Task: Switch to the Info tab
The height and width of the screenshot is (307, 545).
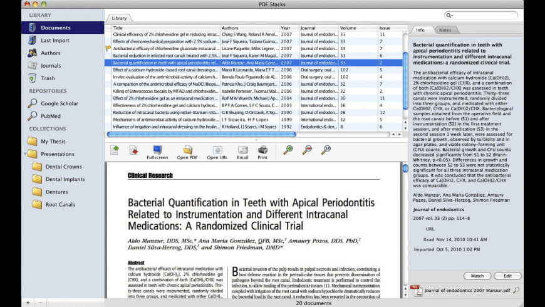Action: [420, 30]
